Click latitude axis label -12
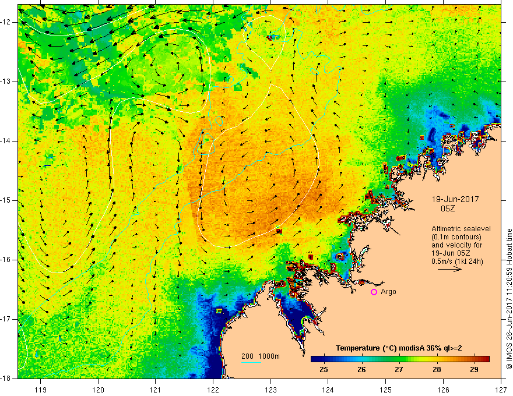This screenshot has width=513, height=396. pos(6,22)
